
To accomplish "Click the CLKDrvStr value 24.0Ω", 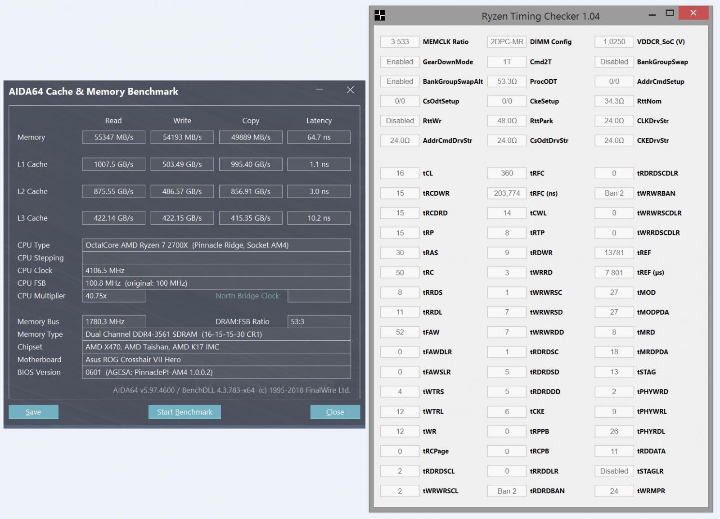I will (614, 121).
